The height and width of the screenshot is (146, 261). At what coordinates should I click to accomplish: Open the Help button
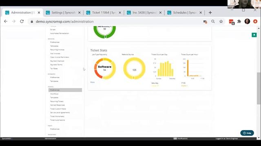[x=247, y=133]
